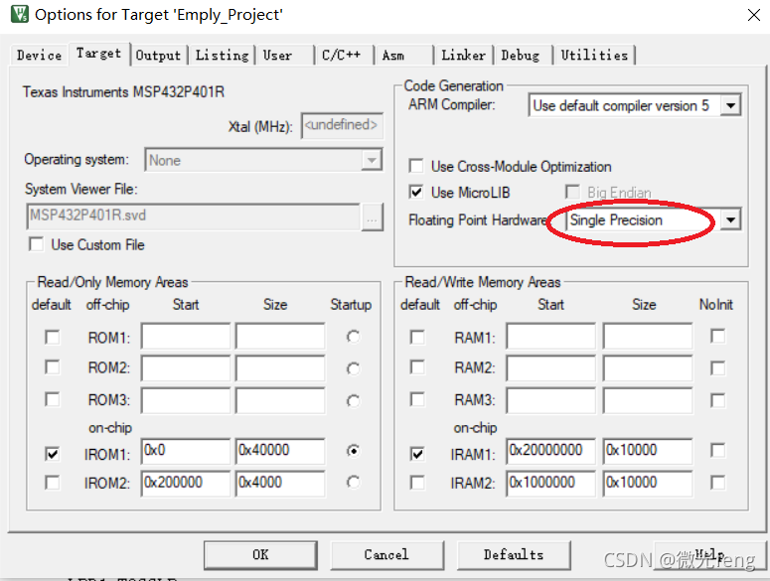770x581 pixels.
Task: Enable Use Custom File checkbox
Action: [x=36, y=244]
